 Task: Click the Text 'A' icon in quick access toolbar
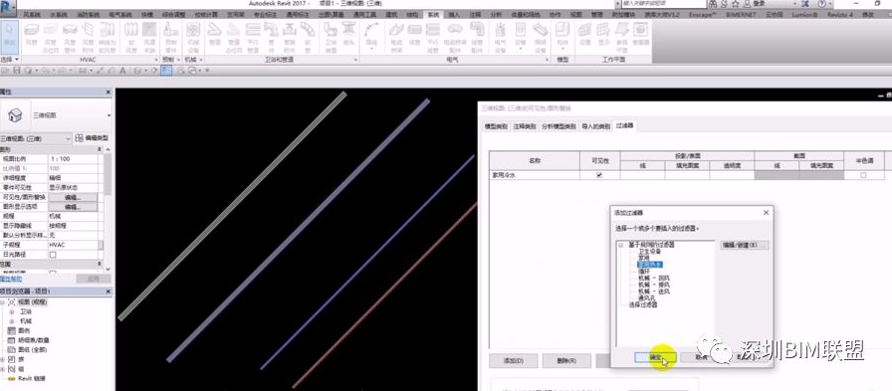point(121,70)
